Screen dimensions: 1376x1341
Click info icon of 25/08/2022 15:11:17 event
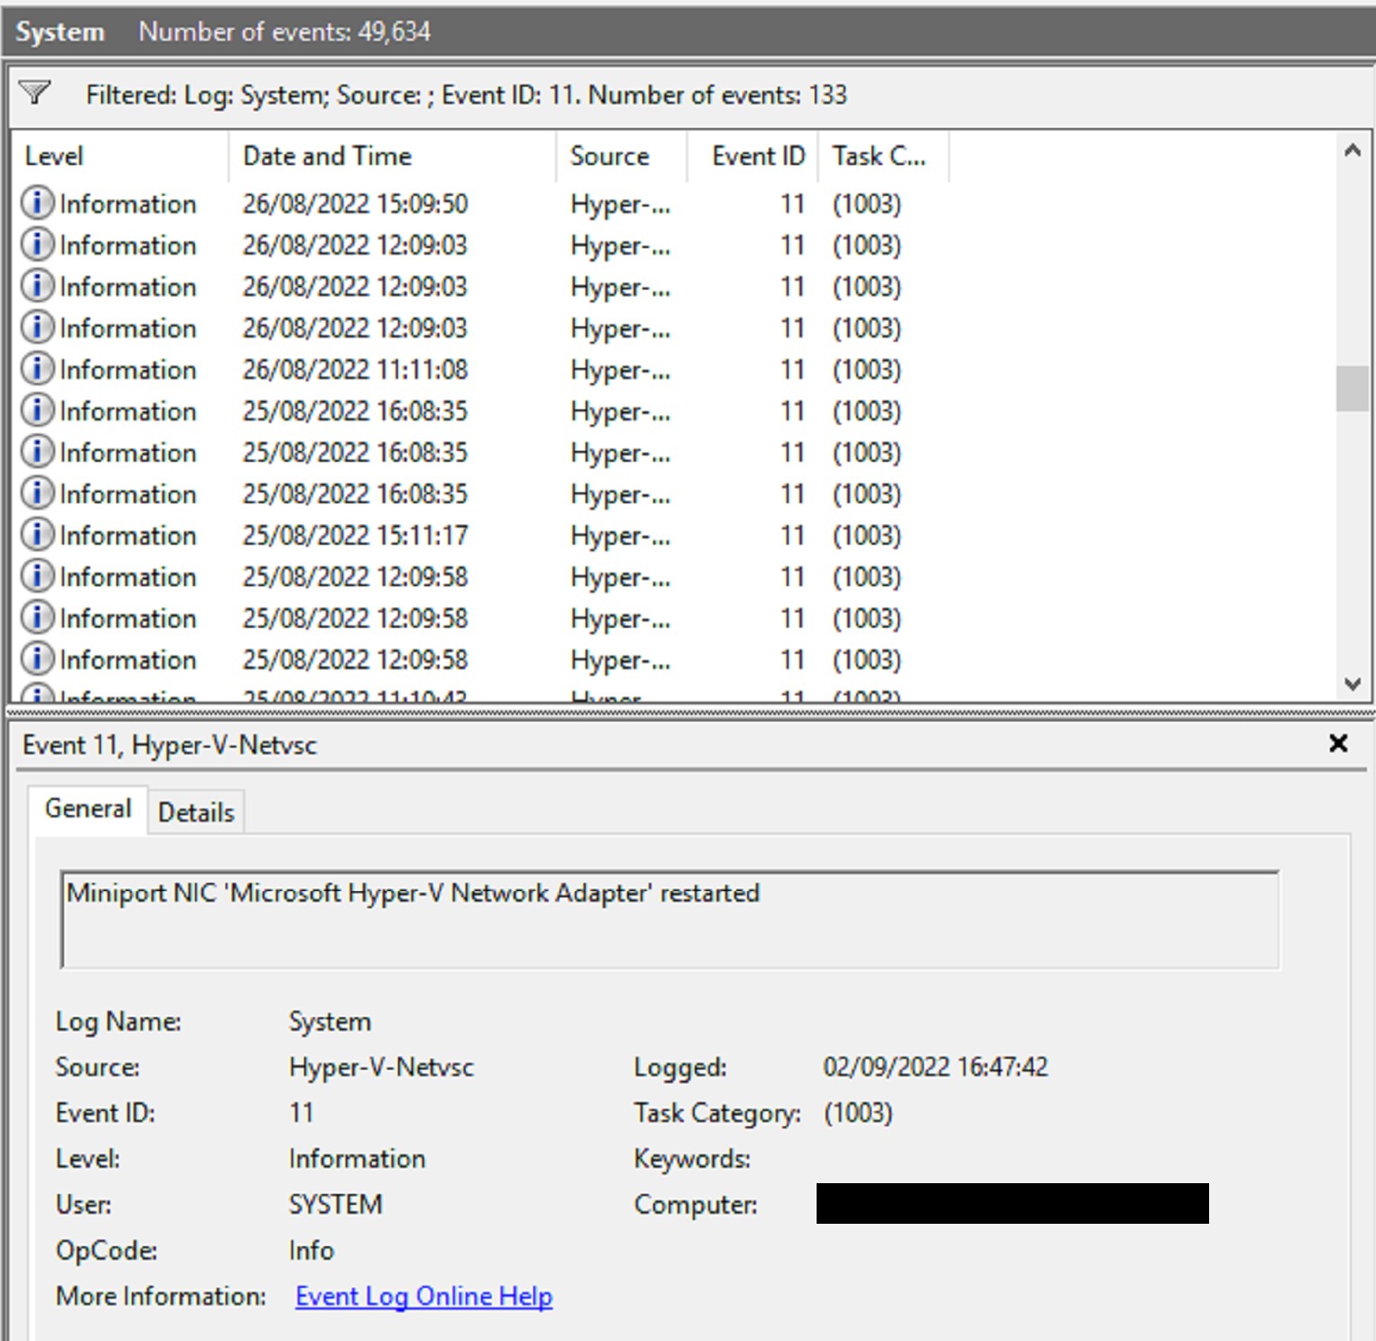tap(37, 536)
